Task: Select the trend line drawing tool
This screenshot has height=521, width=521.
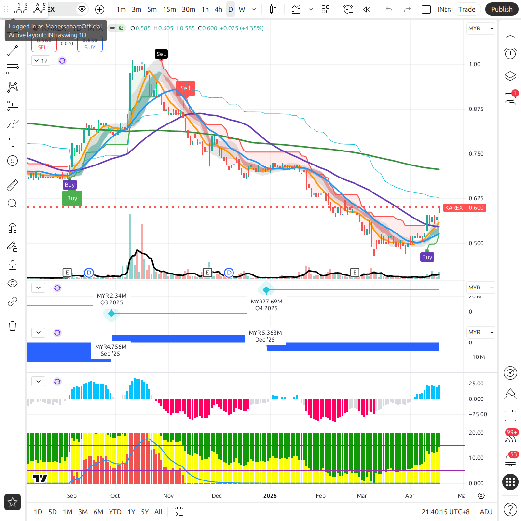Action: tap(13, 51)
